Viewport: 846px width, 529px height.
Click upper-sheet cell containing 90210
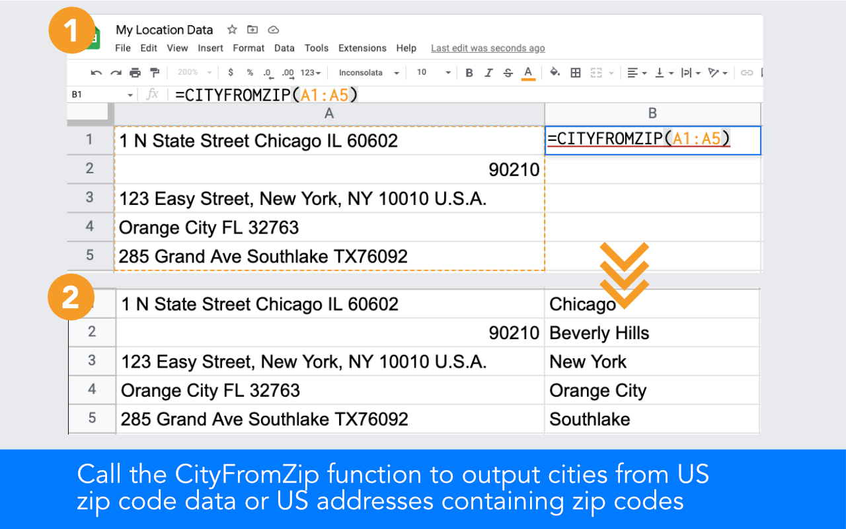pos(329,169)
